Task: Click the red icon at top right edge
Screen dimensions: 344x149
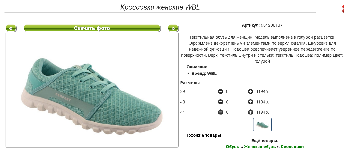Action: point(343,9)
